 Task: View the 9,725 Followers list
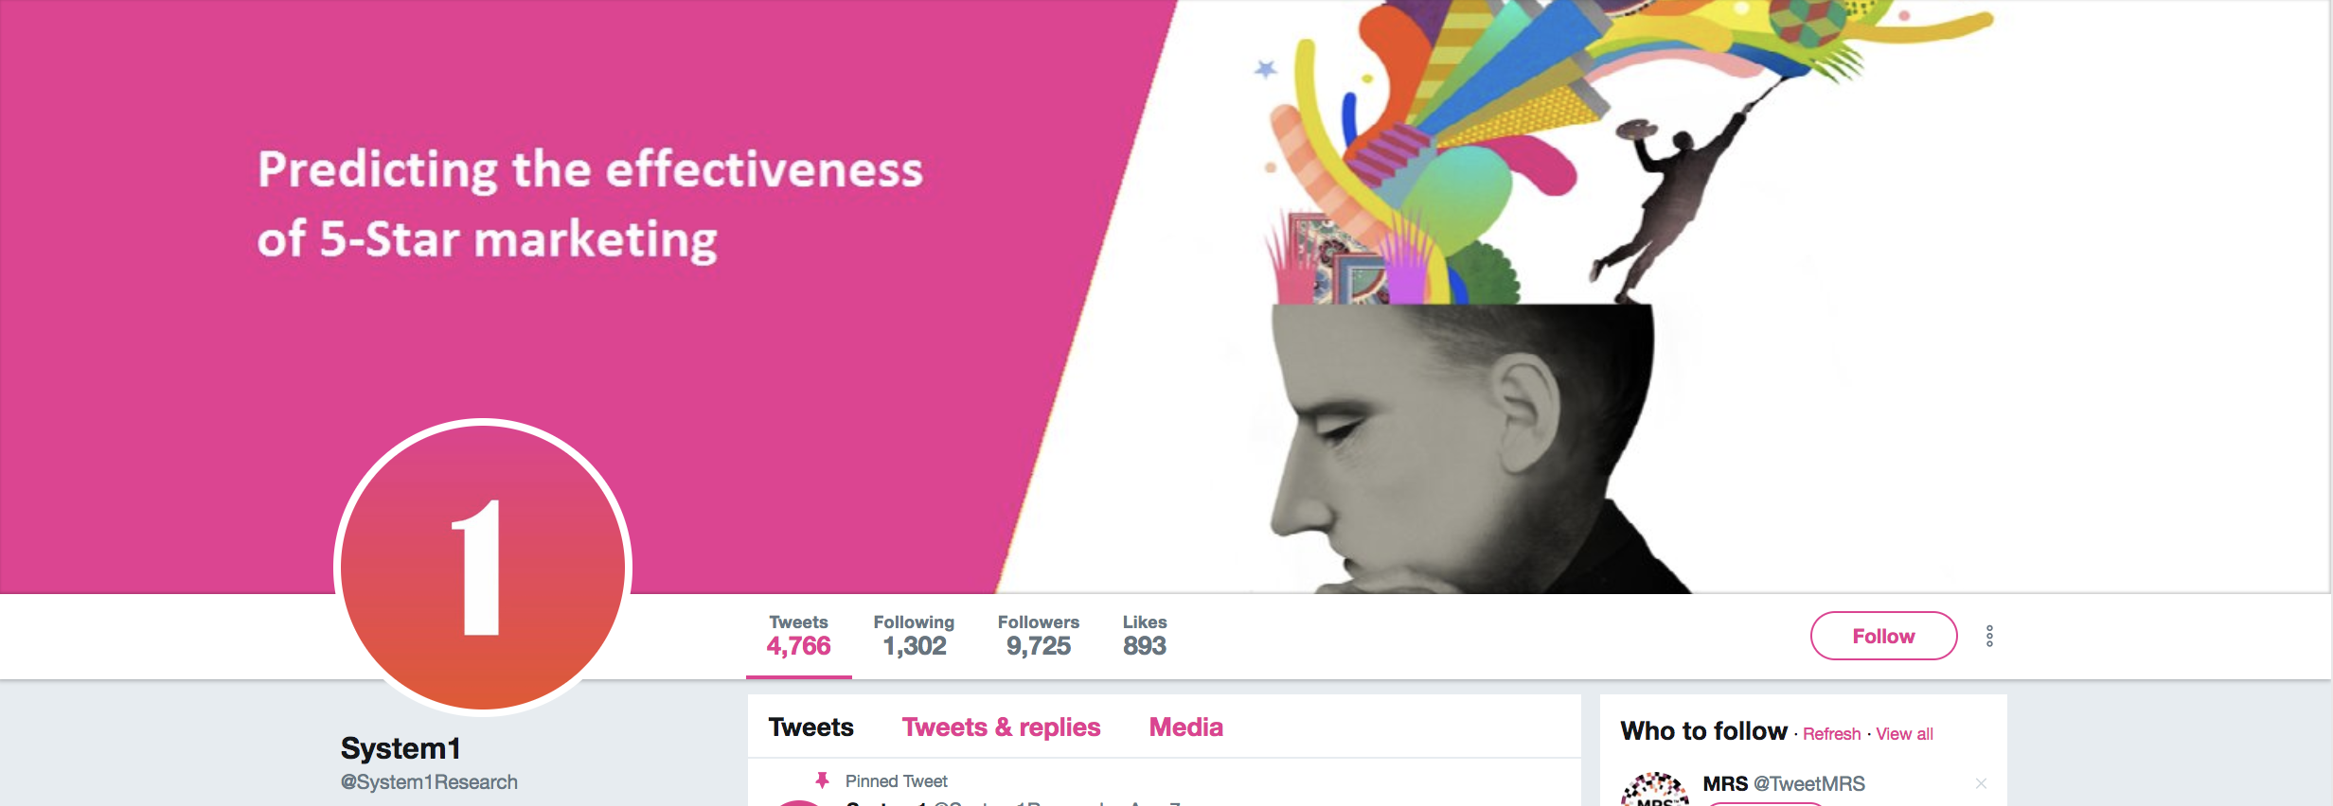1038,636
